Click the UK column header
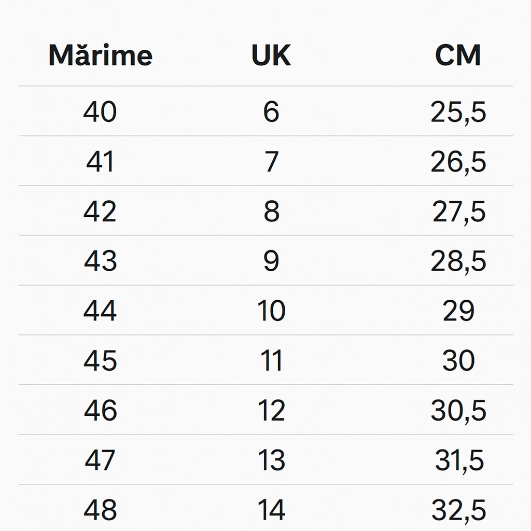Screen dimensions: 531x531 (271, 55)
